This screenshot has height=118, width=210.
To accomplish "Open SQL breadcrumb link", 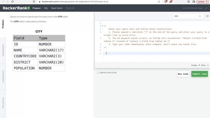I will 46,8.
